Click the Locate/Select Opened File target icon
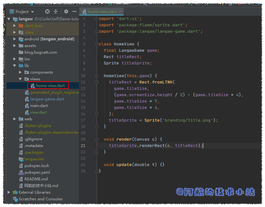265x207 pixels. coord(47,11)
